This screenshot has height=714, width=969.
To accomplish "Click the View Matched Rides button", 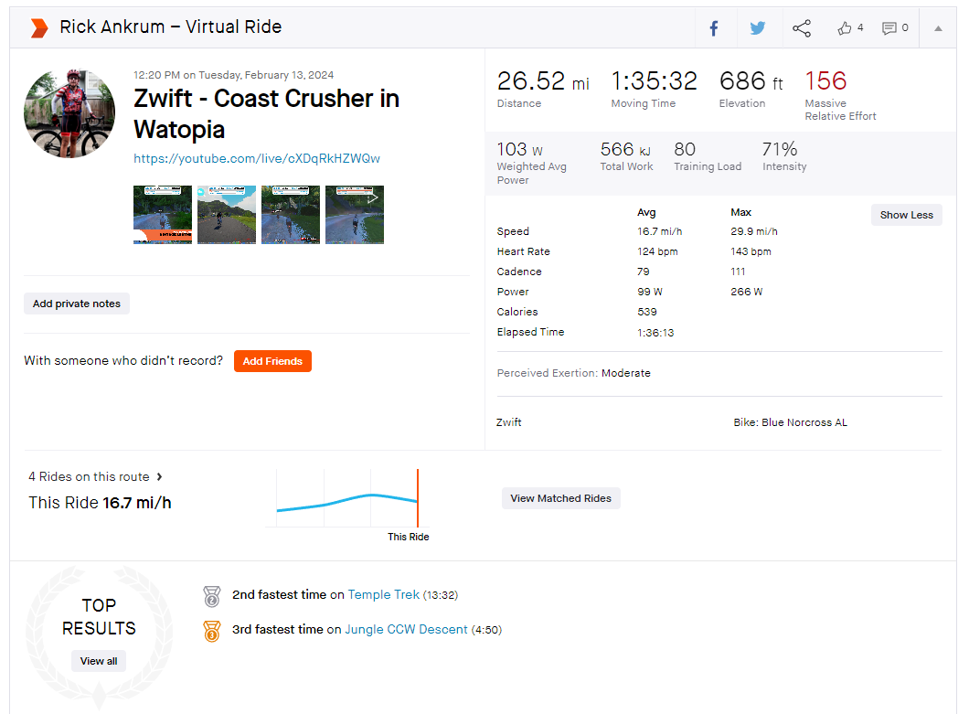I will coord(560,498).
